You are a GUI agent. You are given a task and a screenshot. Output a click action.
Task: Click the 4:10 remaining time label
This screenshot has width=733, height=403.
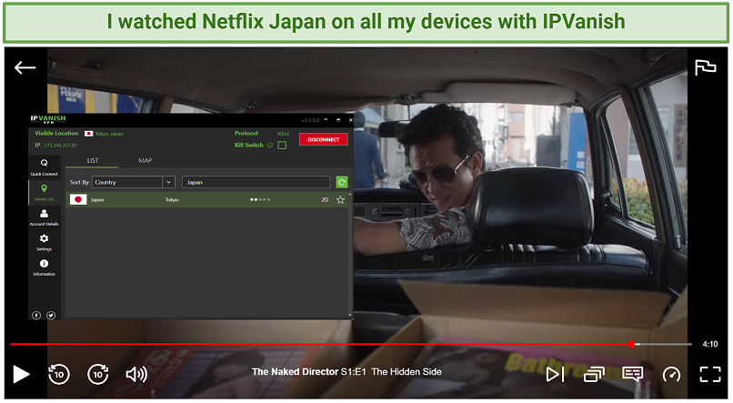point(709,344)
